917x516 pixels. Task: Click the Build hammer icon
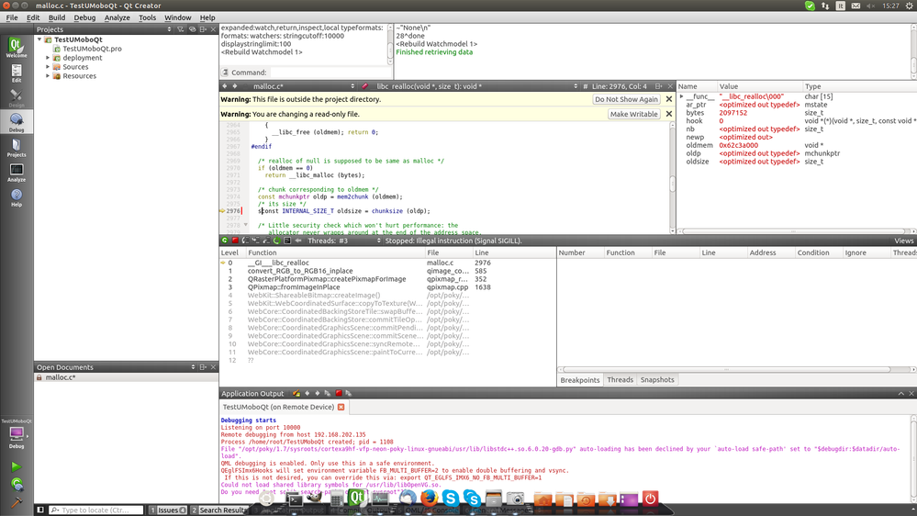pyautogui.click(x=17, y=502)
